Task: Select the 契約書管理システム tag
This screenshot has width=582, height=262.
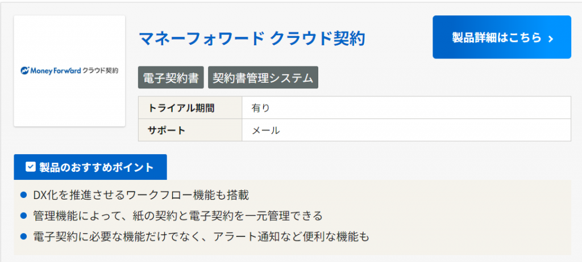Action: point(263,78)
